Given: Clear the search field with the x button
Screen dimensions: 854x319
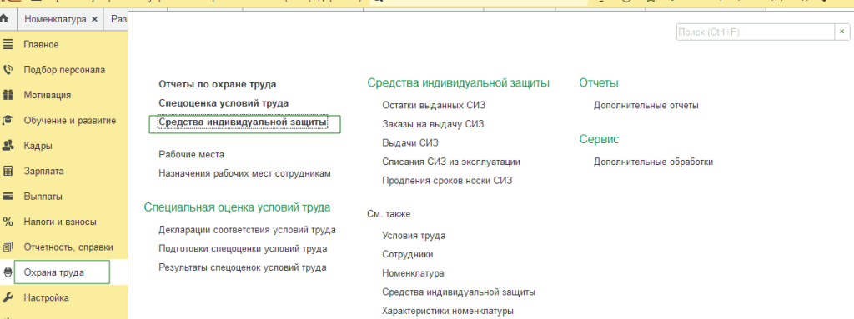Looking at the screenshot, I should click(842, 32).
